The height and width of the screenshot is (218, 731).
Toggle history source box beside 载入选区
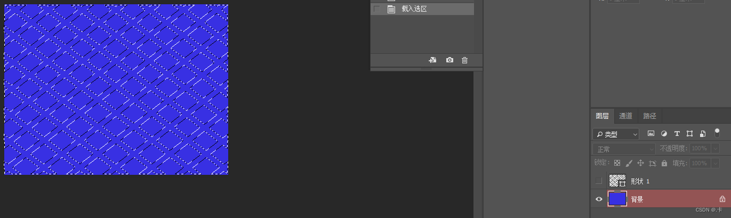tap(377, 9)
